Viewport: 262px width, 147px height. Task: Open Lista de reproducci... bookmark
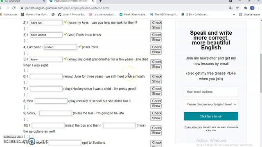tap(102, 15)
